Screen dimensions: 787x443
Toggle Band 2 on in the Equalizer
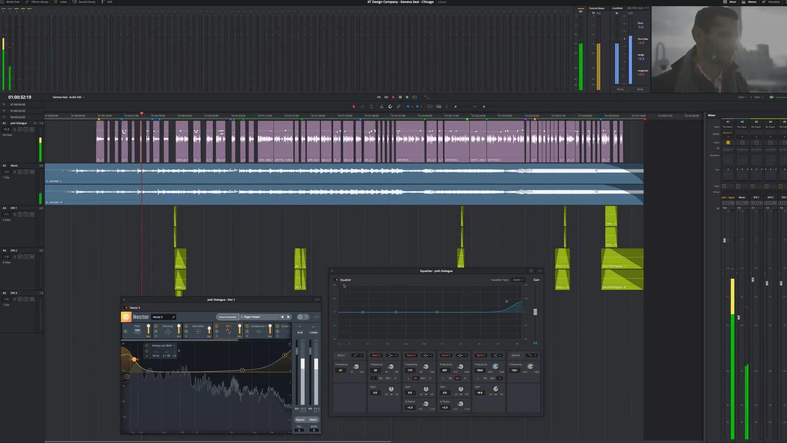tap(376, 355)
